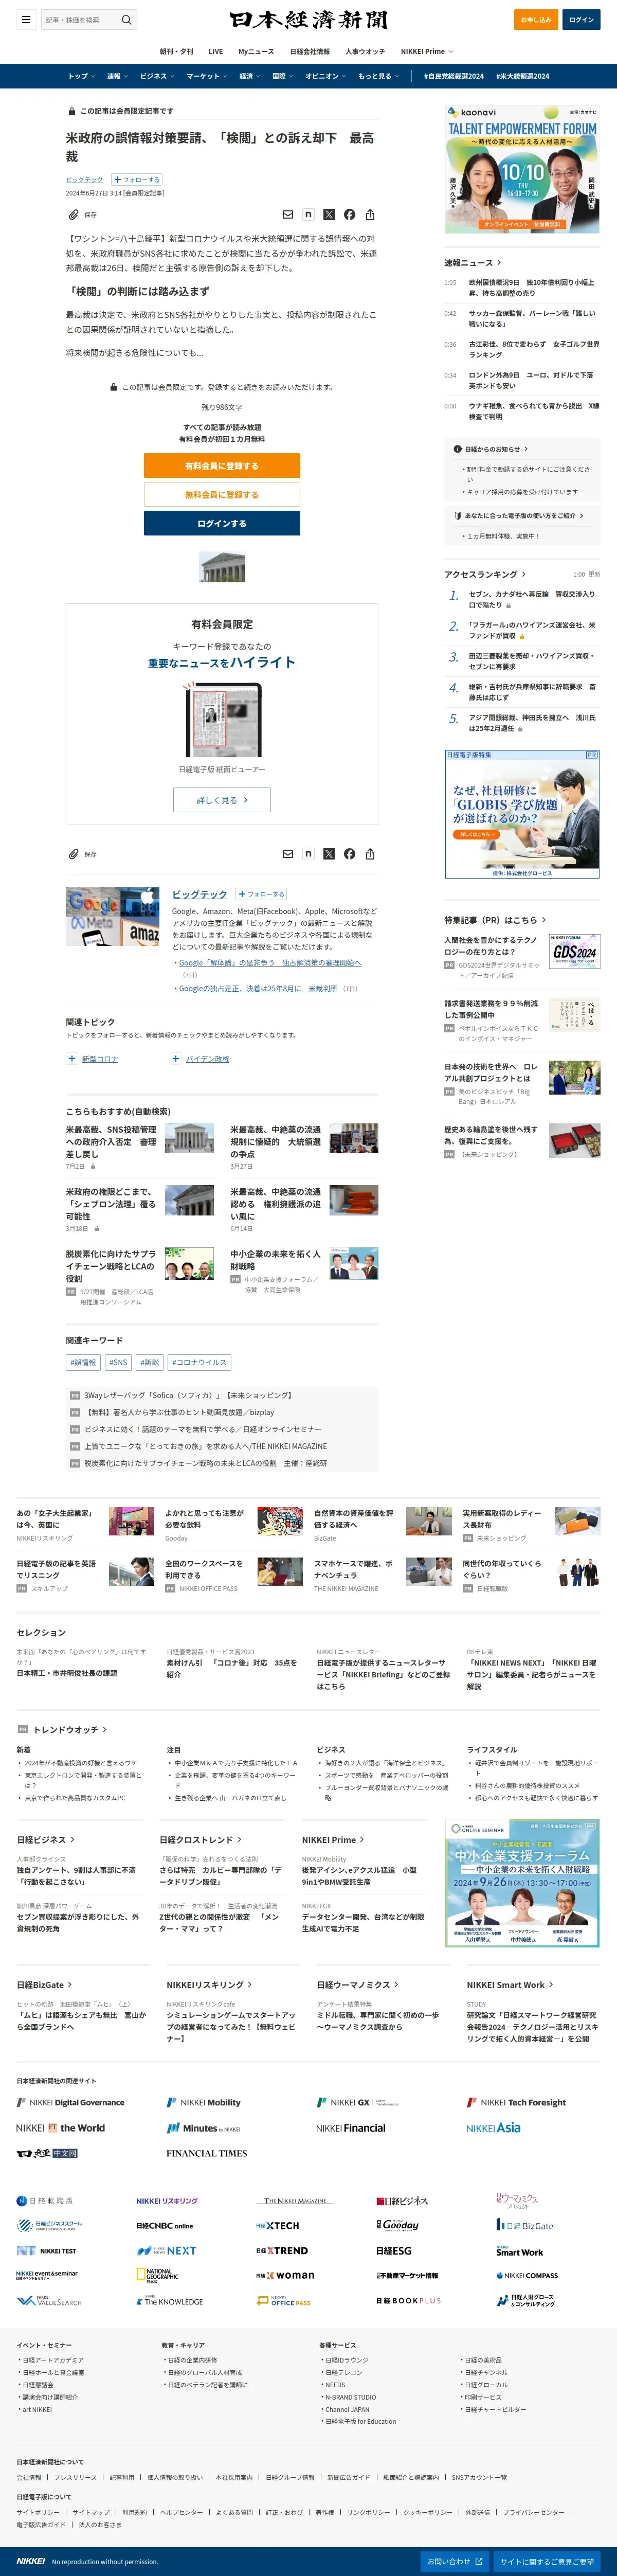Screen dimensions: 617x2576
Task: Share on X icon under the headline
Action: [x=329, y=214]
